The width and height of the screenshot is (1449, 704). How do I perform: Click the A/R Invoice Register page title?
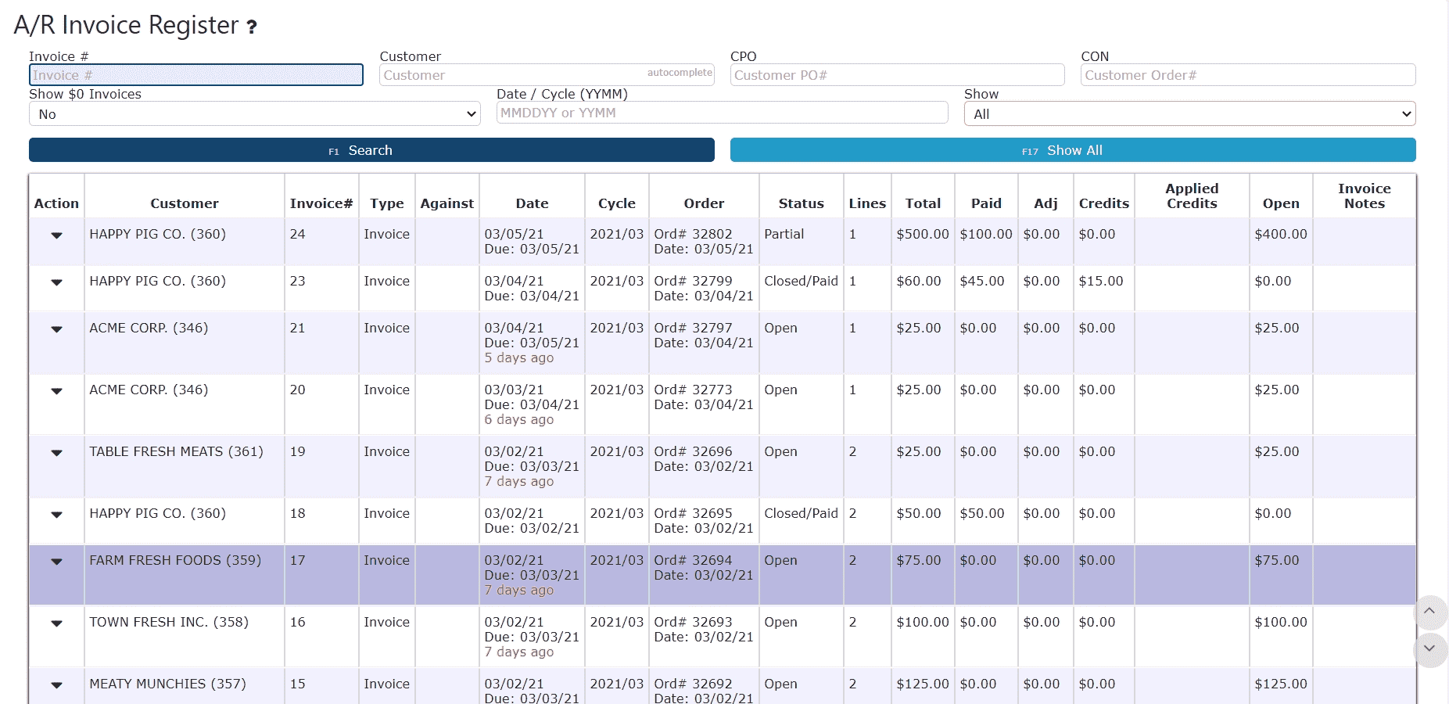coord(126,25)
